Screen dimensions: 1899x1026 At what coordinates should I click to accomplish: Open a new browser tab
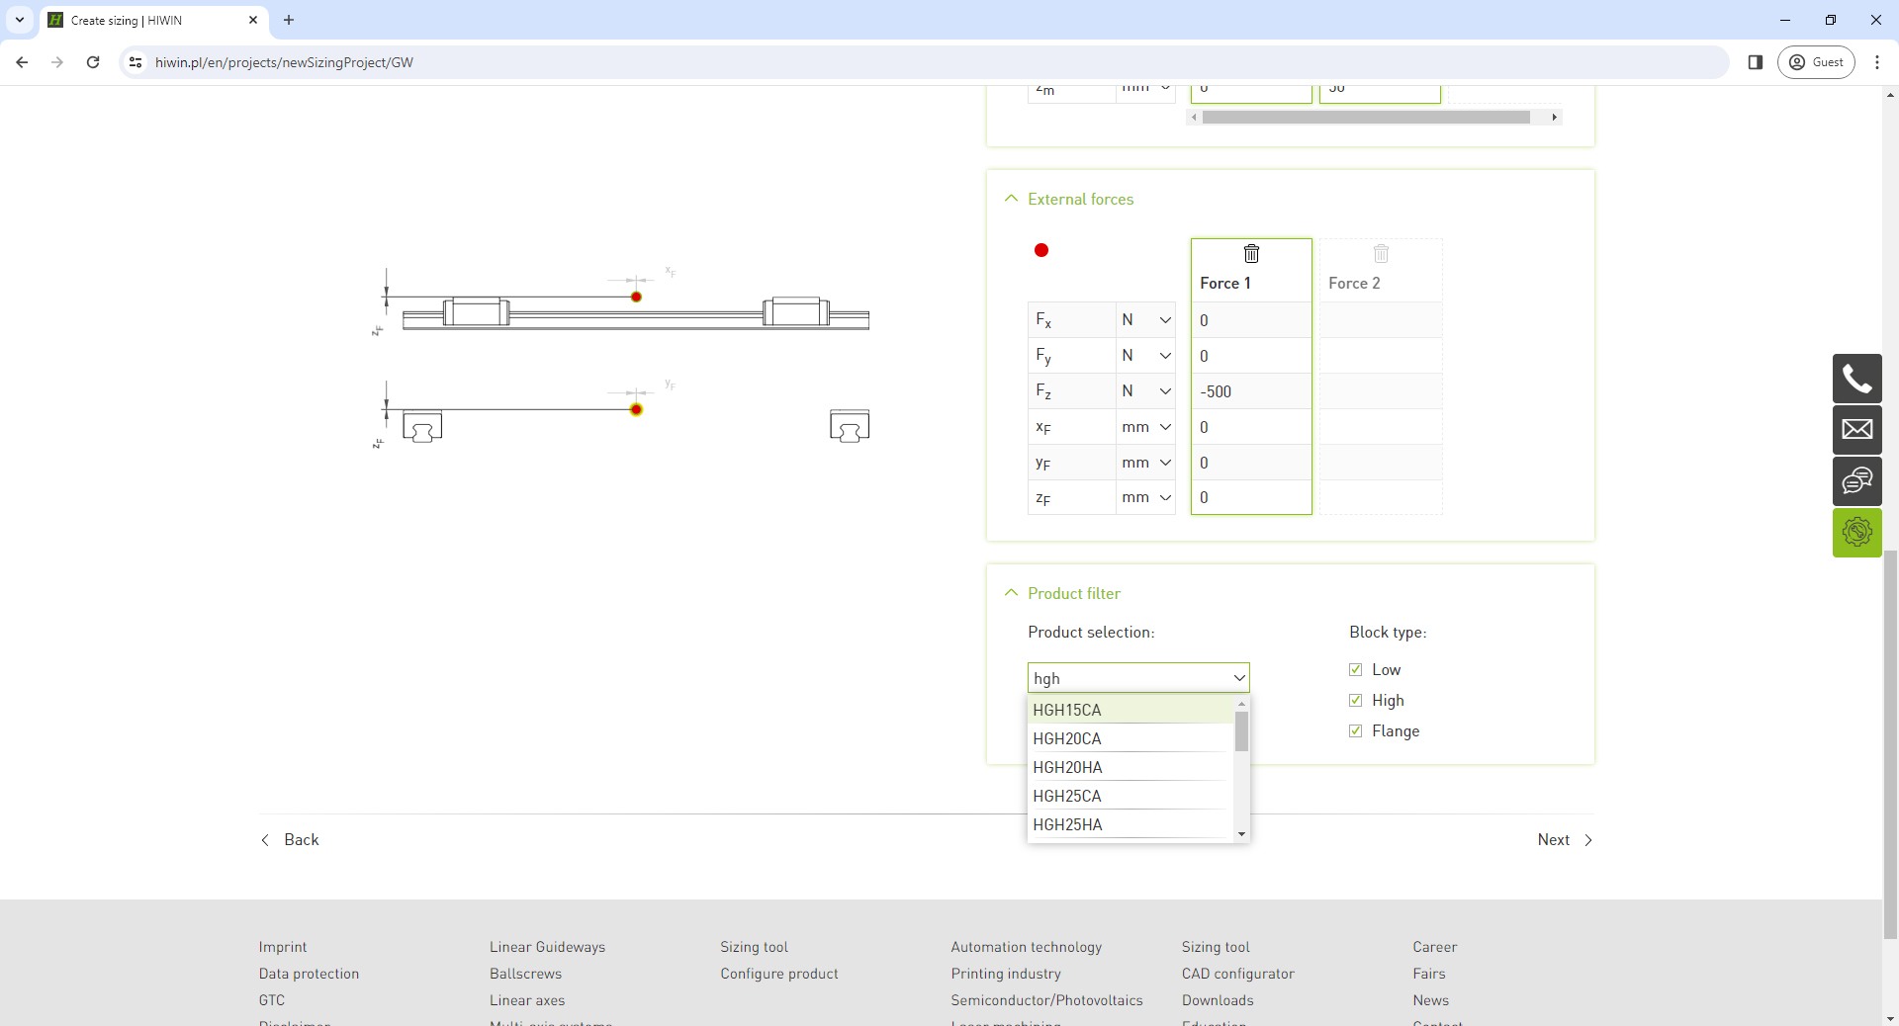pyautogui.click(x=289, y=20)
